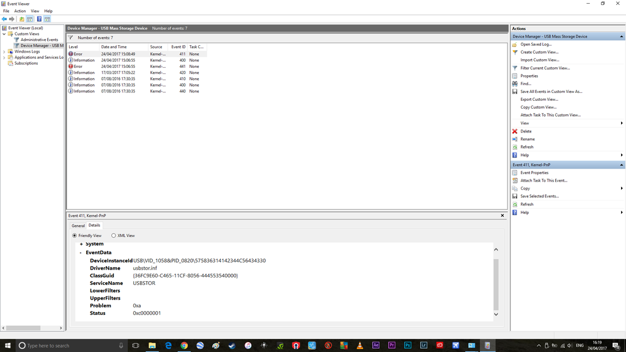Click the details pane scroll-down arrow

[496, 315]
